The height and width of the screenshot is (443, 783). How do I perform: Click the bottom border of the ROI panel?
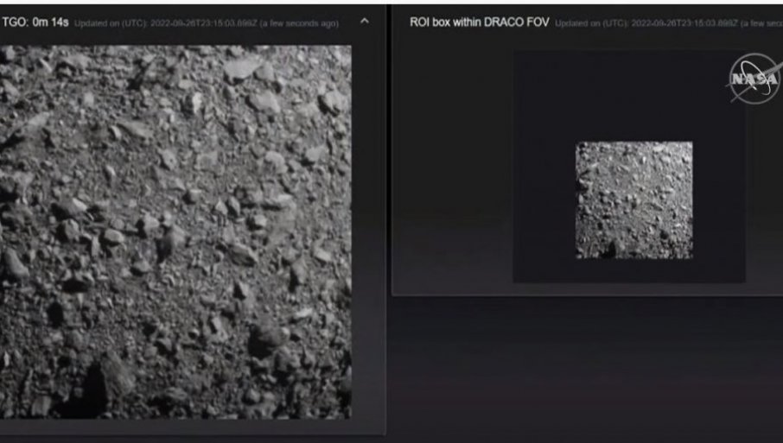click(x=588, y=295)
